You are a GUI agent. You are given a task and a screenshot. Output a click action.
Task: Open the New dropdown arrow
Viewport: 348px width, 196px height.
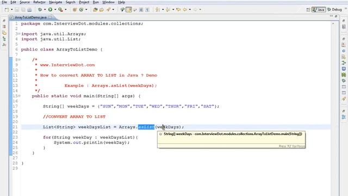click(x=12, y=10)
